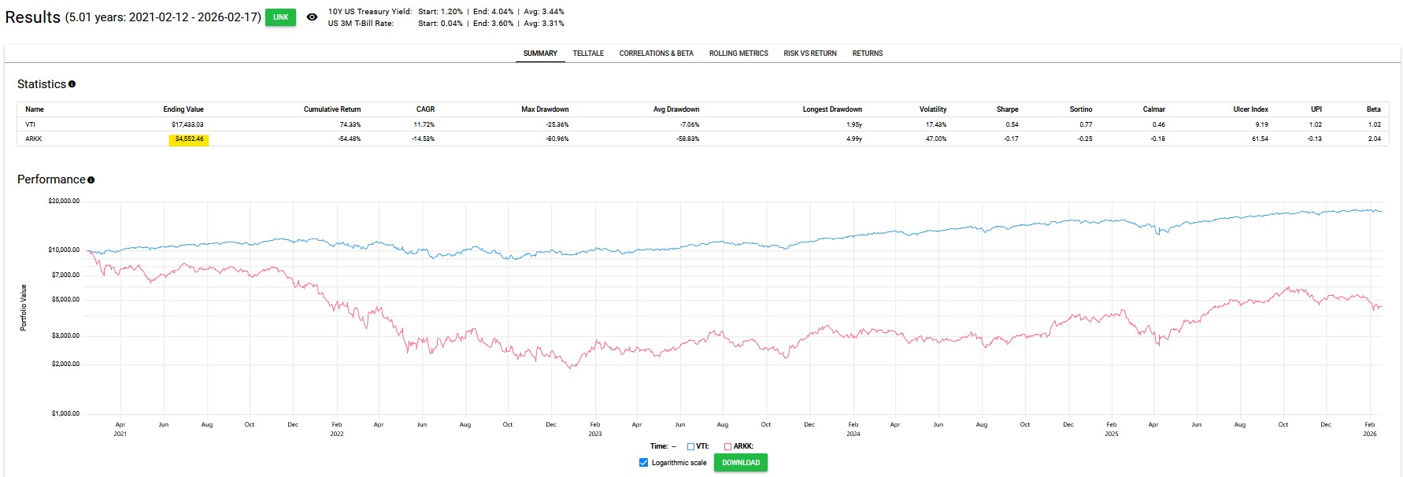Click the Beta column header
The width and height of the screenshot is (1403, 477).
1374,109
